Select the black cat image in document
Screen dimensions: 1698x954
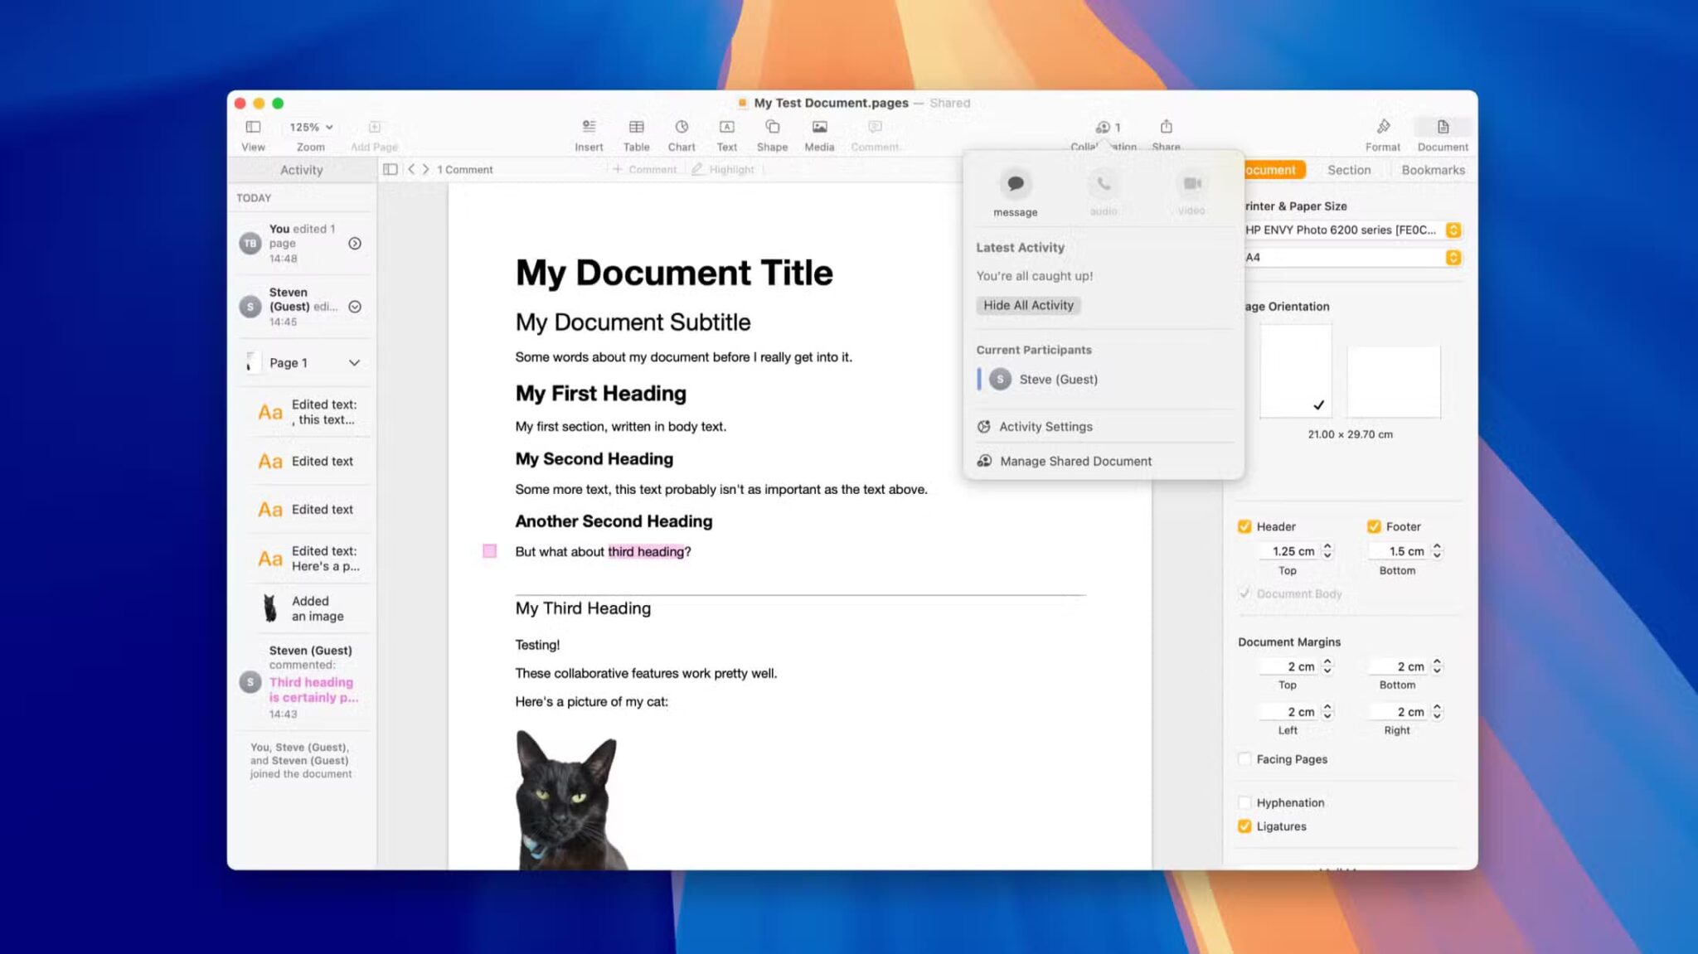(571, 800)
